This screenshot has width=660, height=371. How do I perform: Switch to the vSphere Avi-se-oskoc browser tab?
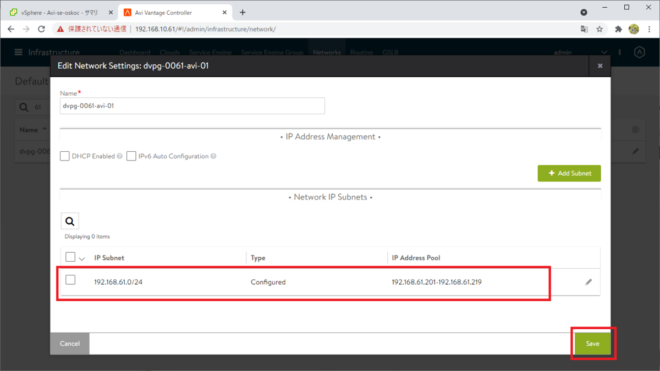pos(59,12)
